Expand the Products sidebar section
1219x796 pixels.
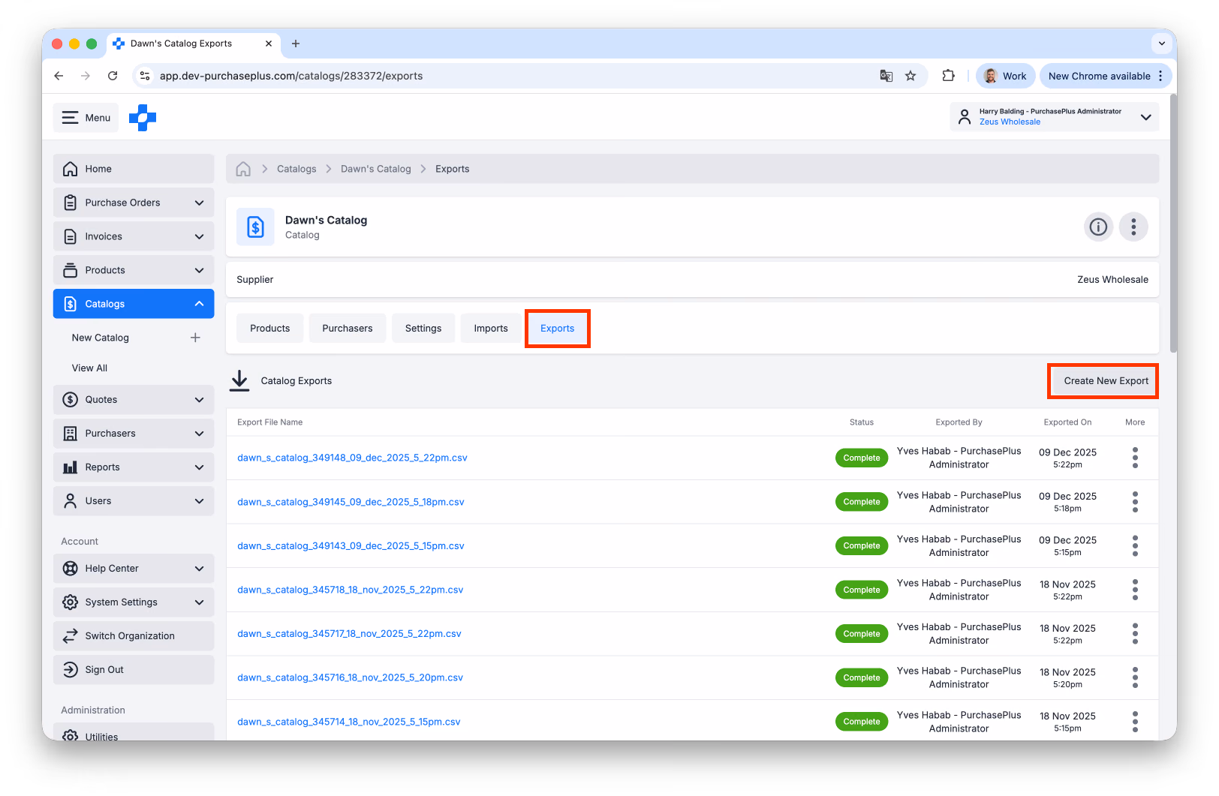click(134, 270)
